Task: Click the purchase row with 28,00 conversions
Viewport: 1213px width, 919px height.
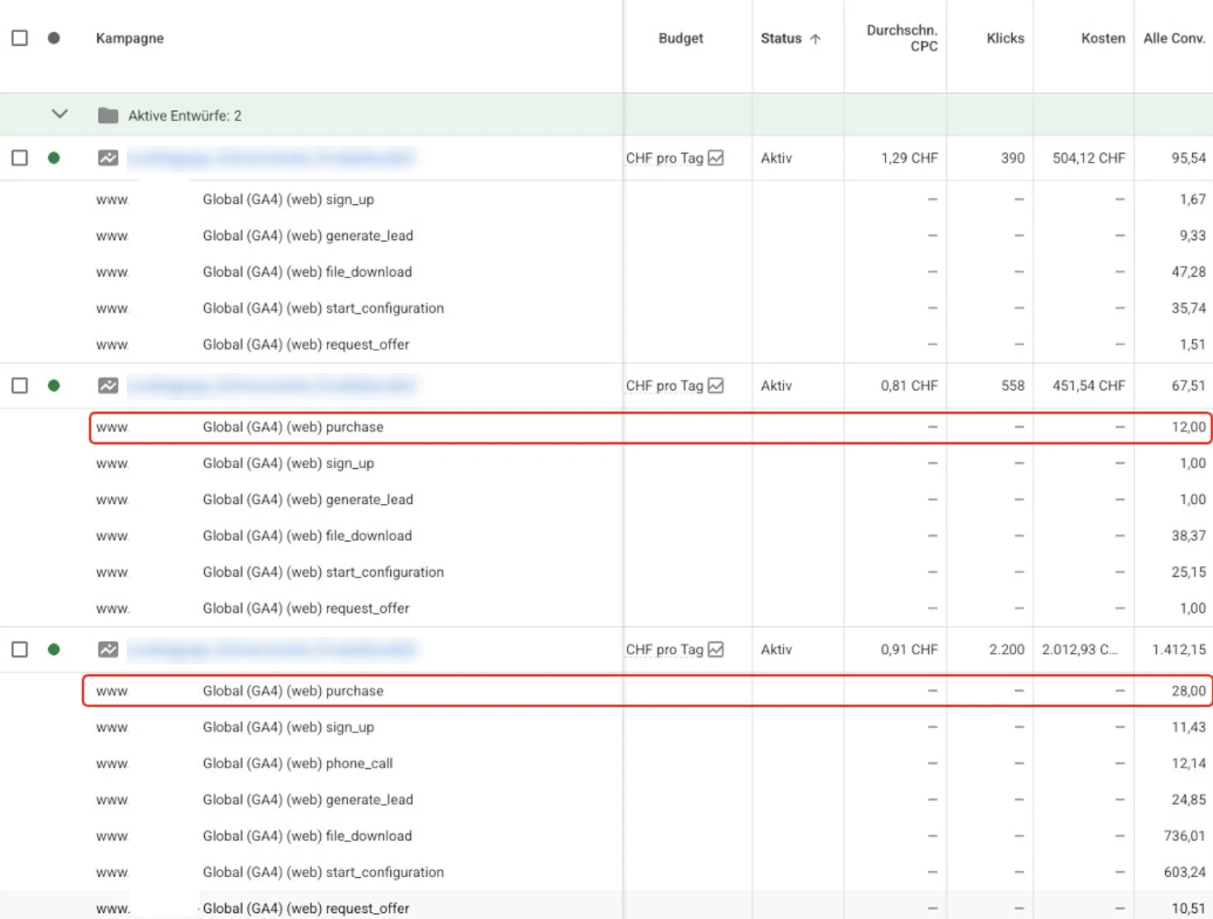Action: click(647, 691)
